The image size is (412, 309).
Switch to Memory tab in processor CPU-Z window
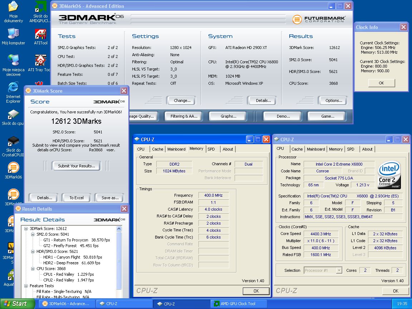pos(336,149)
